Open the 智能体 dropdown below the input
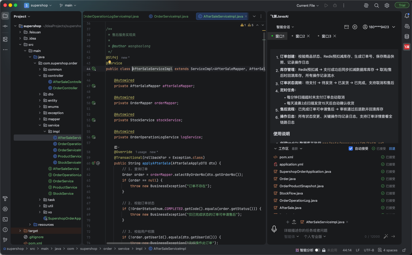This screenshot has height=255, width=412. click(x=291, y=236)
